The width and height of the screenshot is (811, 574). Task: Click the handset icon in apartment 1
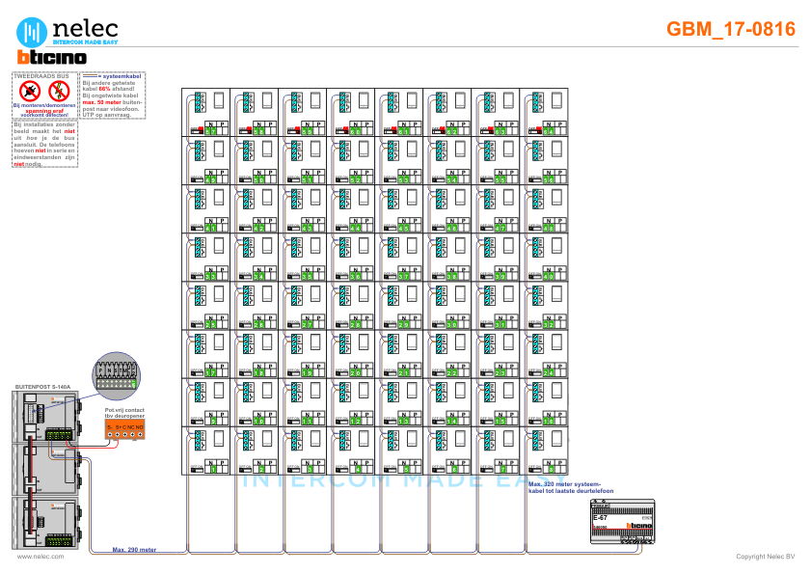click(220, 439)
